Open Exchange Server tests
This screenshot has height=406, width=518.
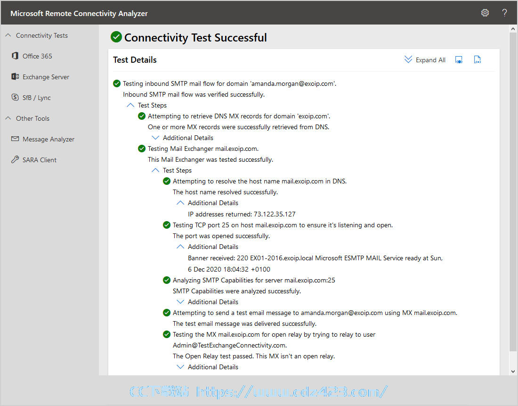(46, 77)
